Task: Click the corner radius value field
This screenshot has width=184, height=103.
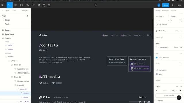Action: click(x=171, y=21)
